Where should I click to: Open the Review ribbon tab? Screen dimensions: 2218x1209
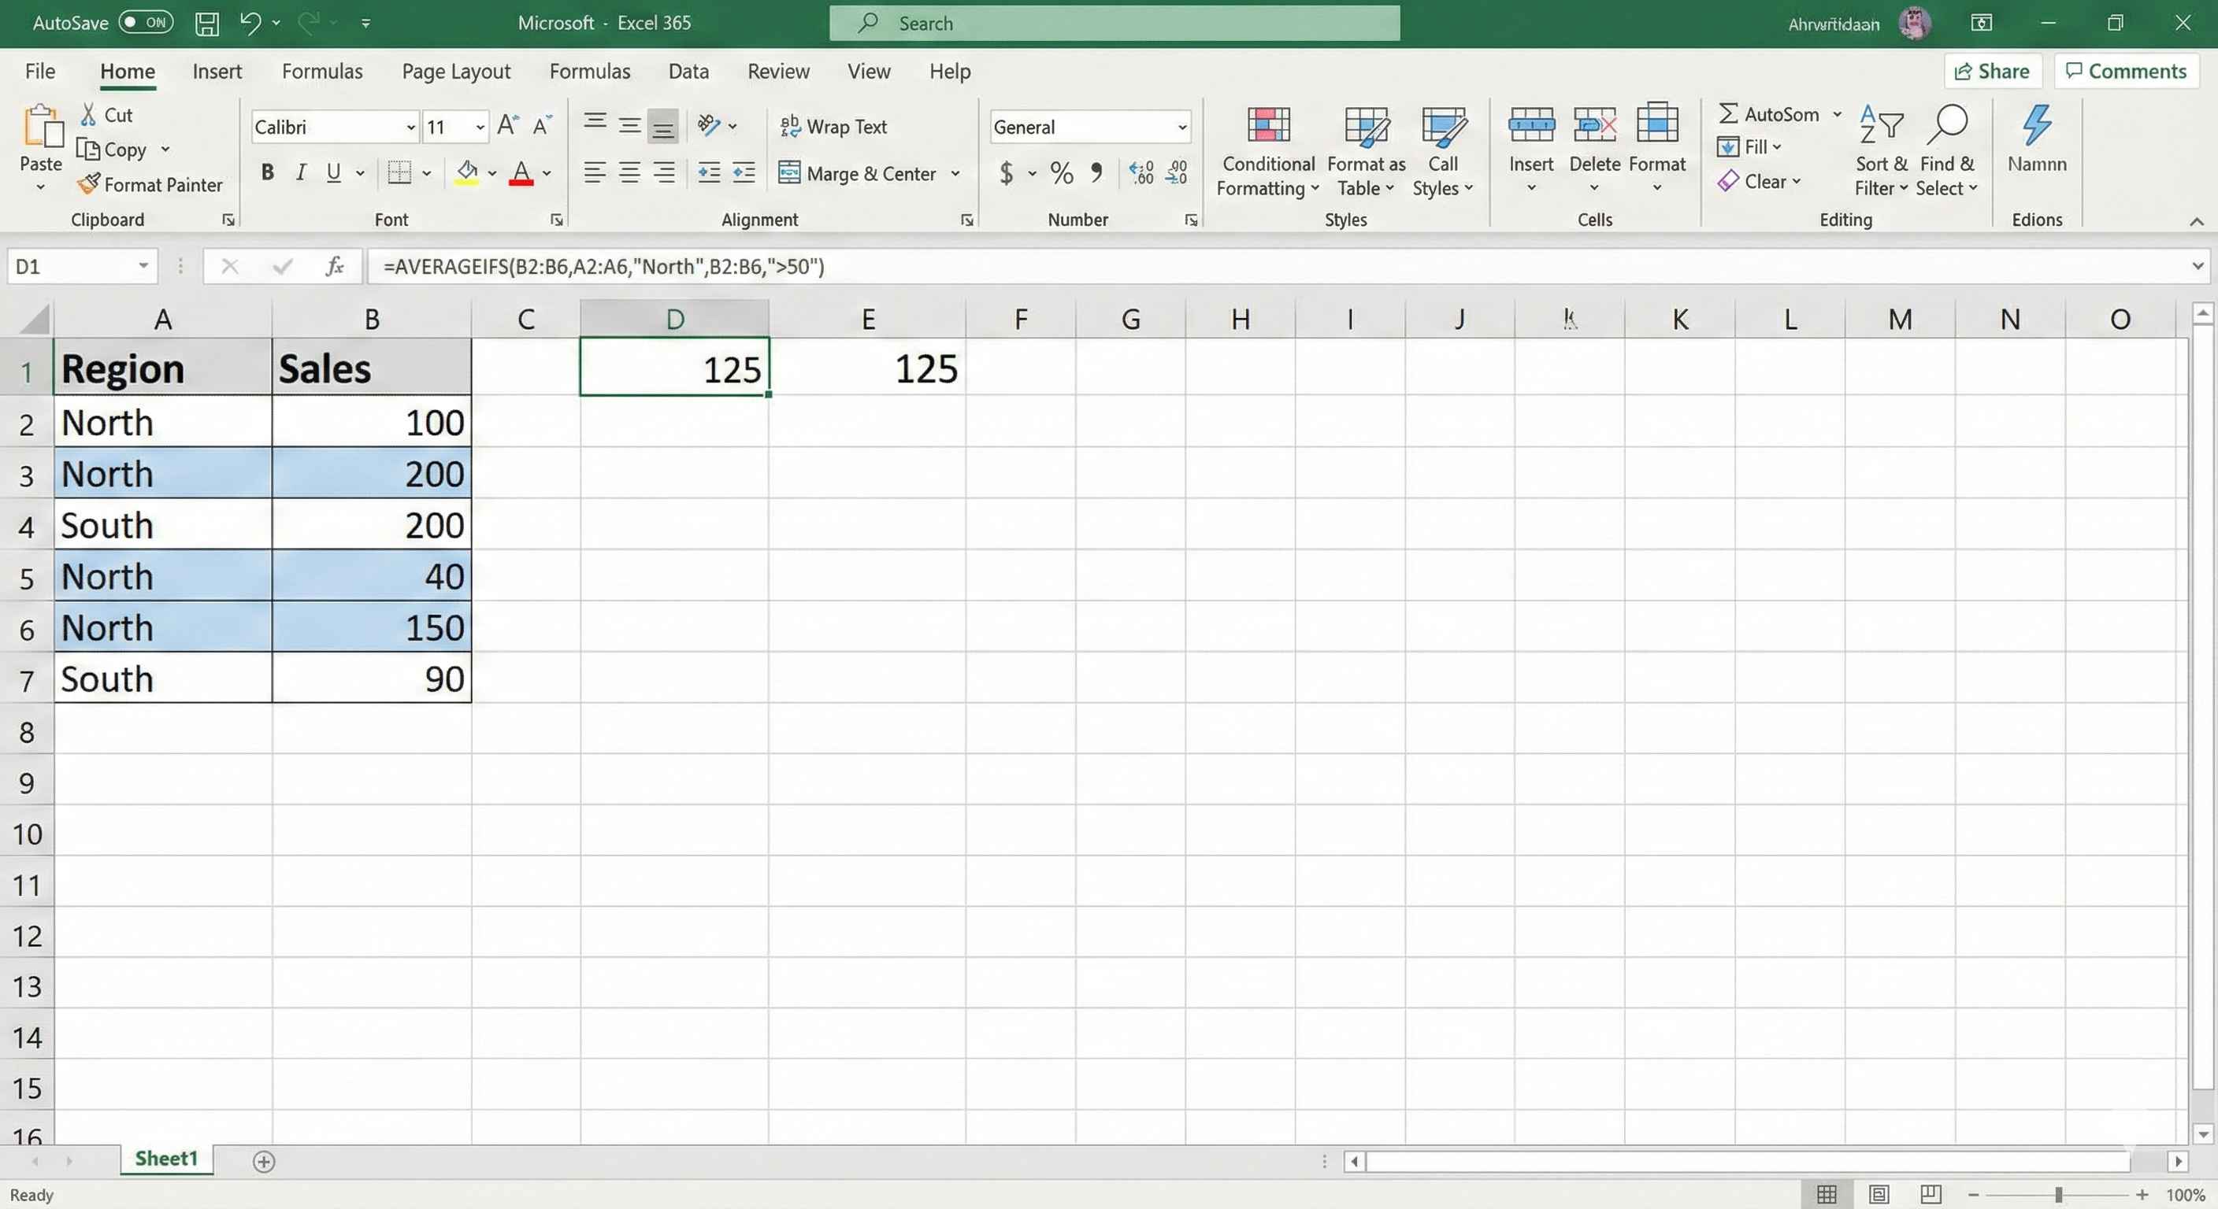pyautogui.click(x=777, y=72)
